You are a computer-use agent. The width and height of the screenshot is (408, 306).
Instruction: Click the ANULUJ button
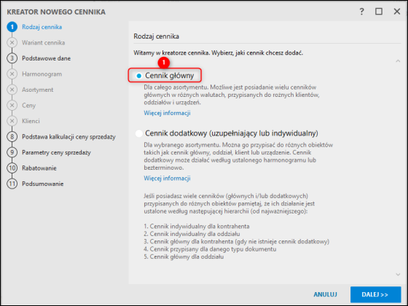point(325,294)
